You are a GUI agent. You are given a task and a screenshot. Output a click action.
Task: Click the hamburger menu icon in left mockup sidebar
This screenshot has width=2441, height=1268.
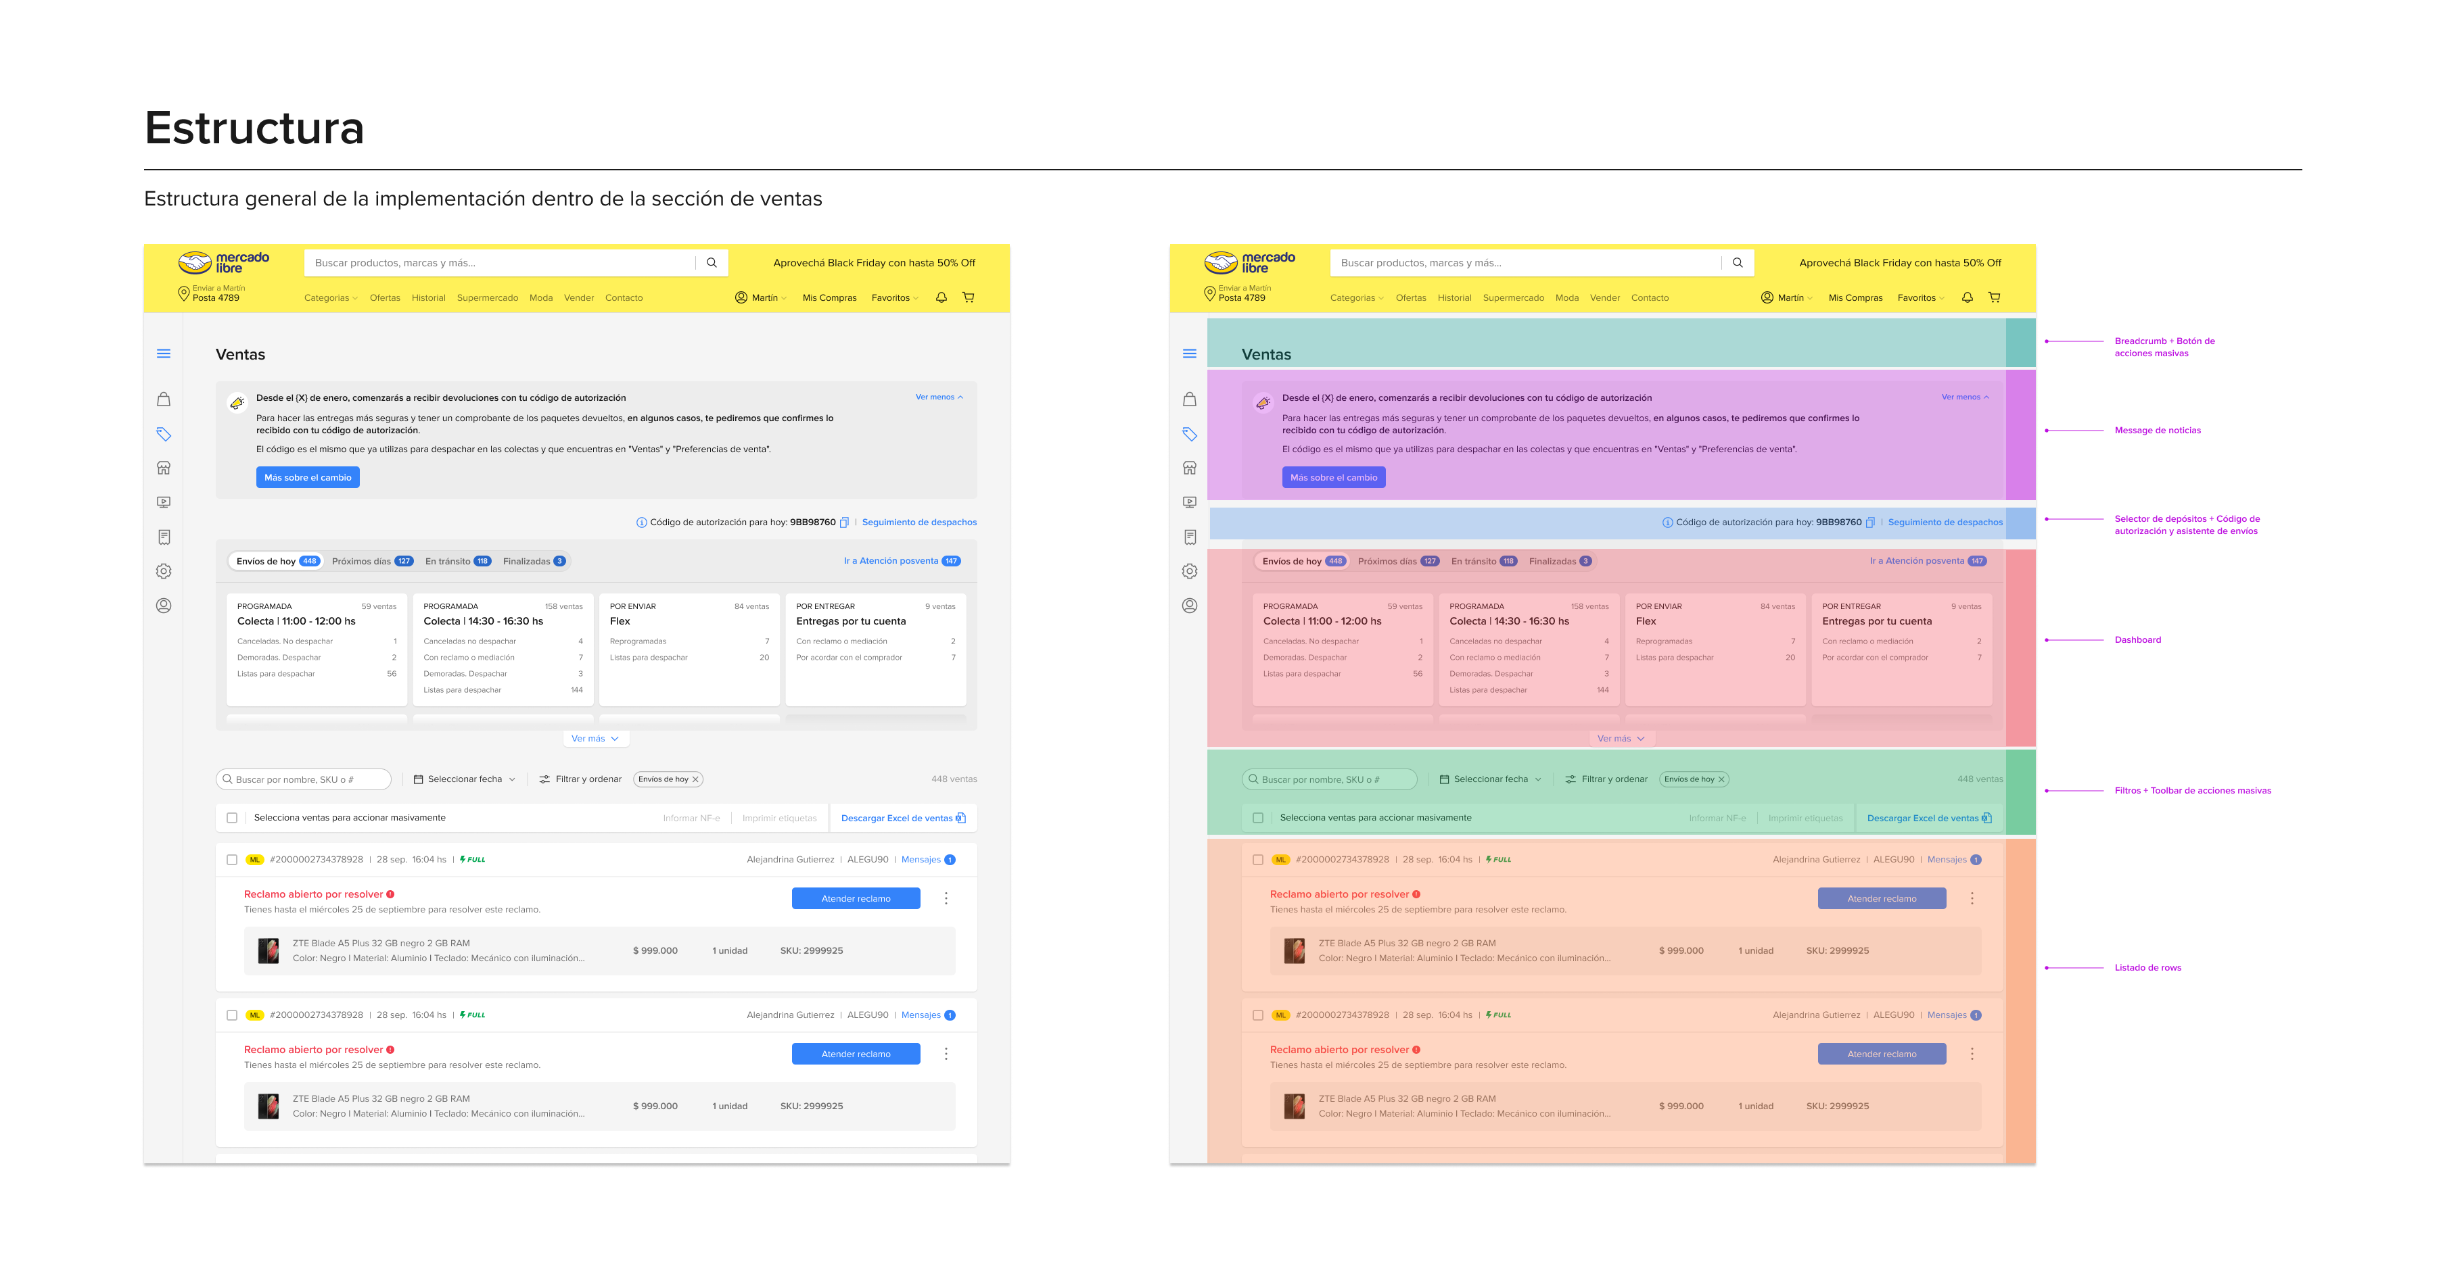point(164,354)
